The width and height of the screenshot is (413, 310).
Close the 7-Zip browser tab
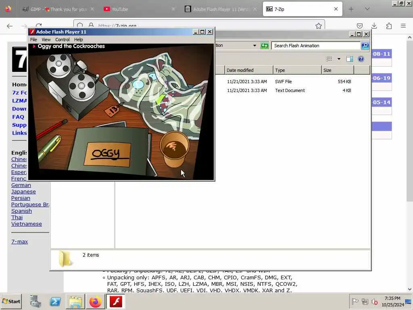click(336, 9)
